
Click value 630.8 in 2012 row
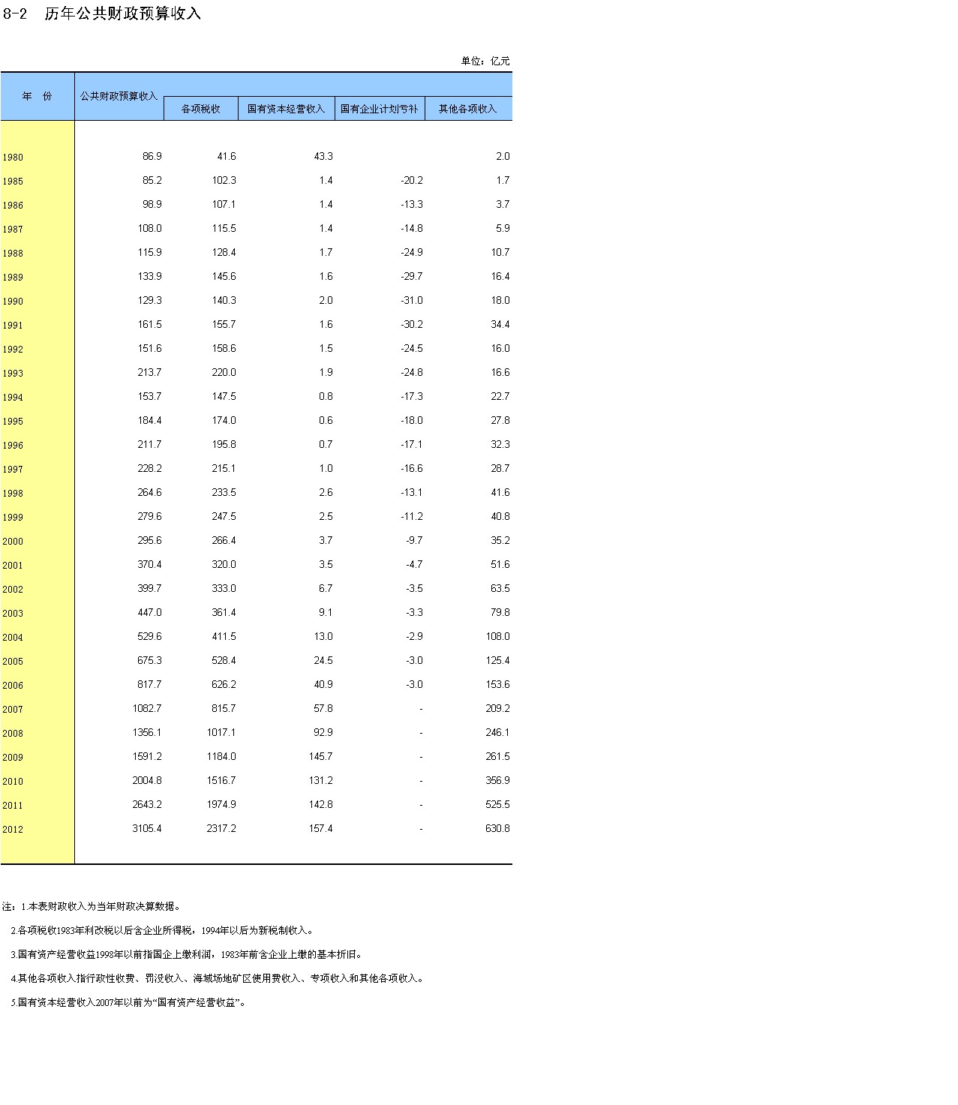pyautogui.click(x=498, y=829)
